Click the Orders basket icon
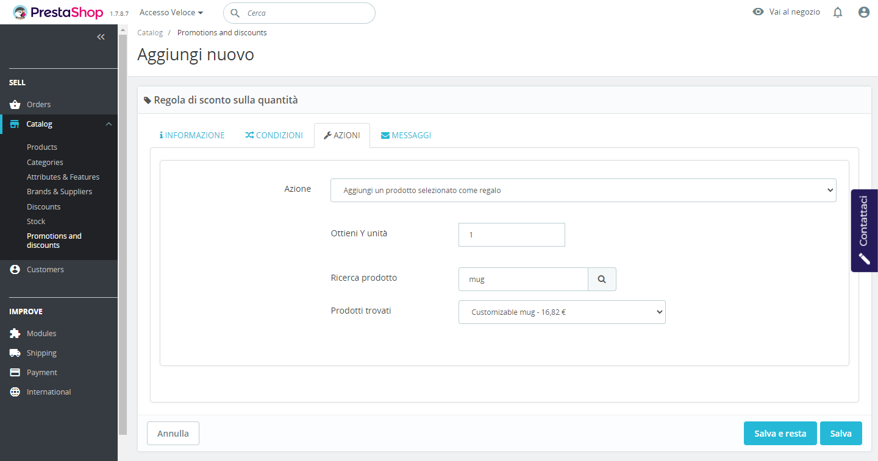 [15, 105]
